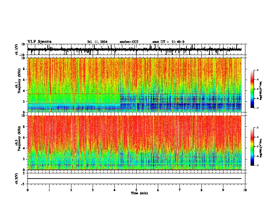Click the ch.1 waveform trace panel
Screen dimensions: 276x213
(x=136, y=49)
